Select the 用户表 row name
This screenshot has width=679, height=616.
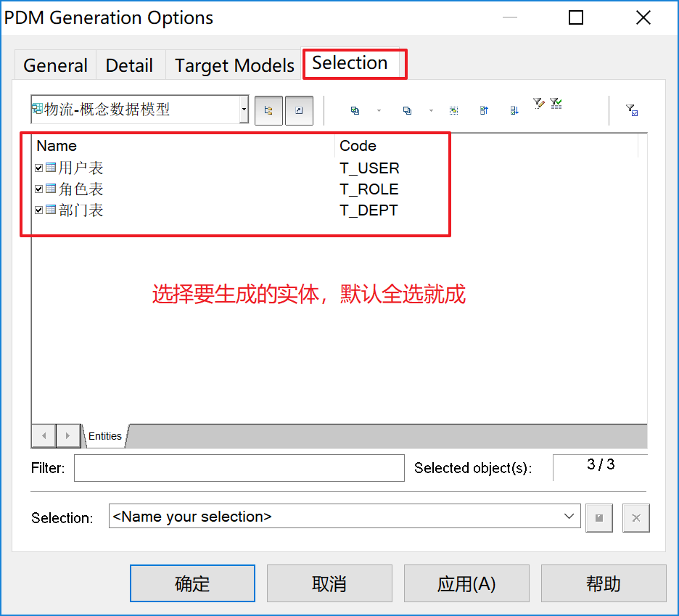pyautogui.click(x=81, y=168)
